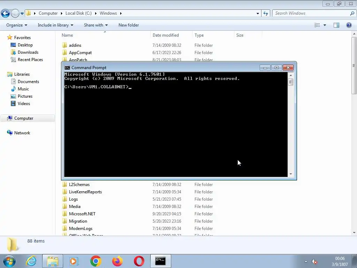Open Videos library
This screenshot has width=357, height=268.
click(24, 103)
